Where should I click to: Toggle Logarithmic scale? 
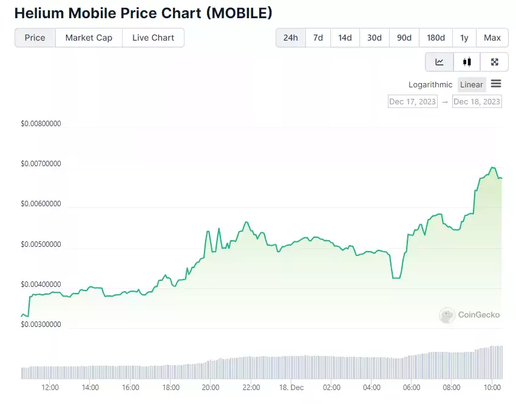430,84
